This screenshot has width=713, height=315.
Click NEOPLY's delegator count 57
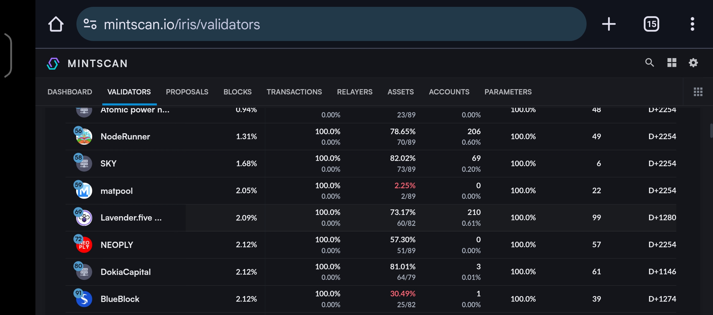596,244
